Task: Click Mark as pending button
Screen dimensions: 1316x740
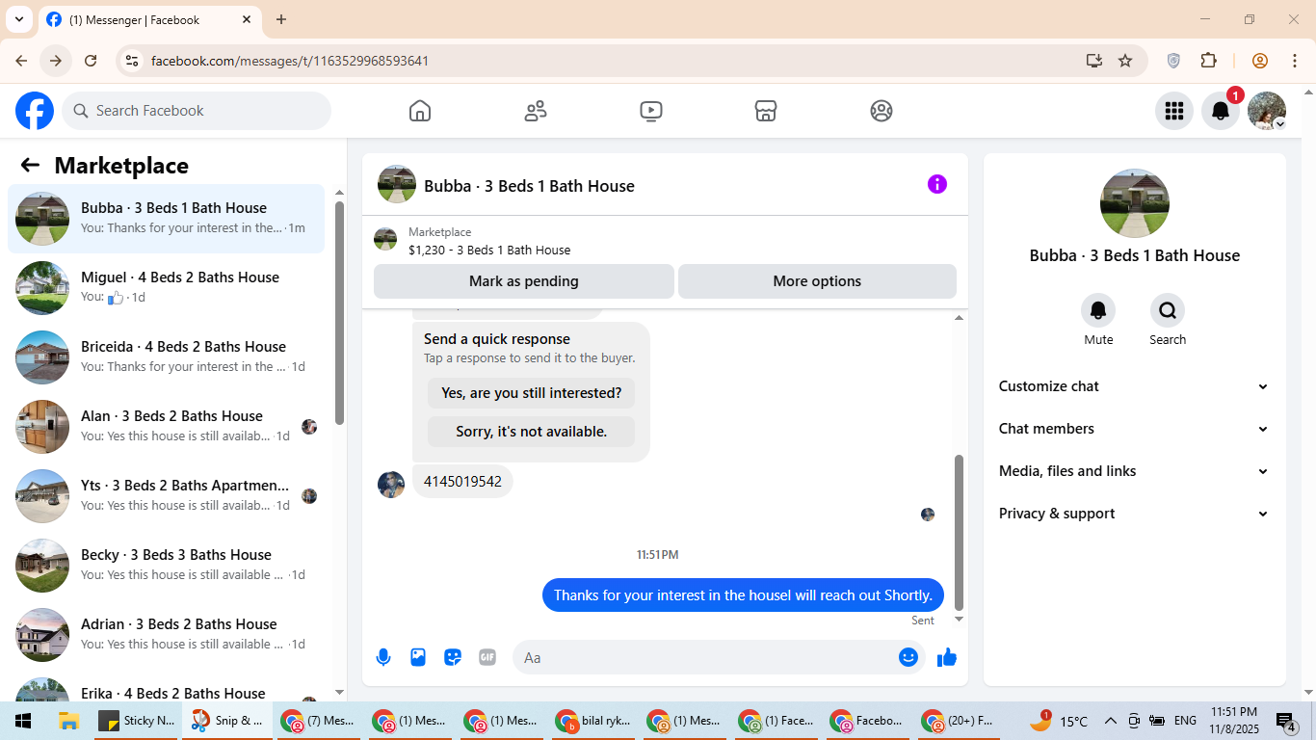Action: coord(524,281)
